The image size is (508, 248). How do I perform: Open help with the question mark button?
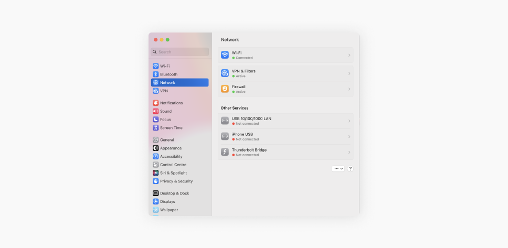tap(350, 169)
